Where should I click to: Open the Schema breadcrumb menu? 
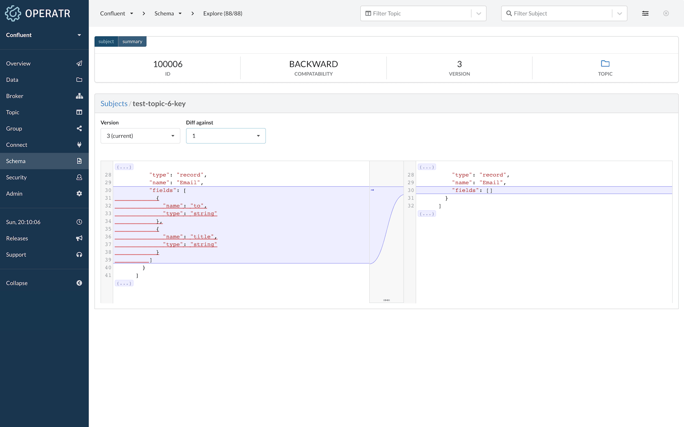180,13
